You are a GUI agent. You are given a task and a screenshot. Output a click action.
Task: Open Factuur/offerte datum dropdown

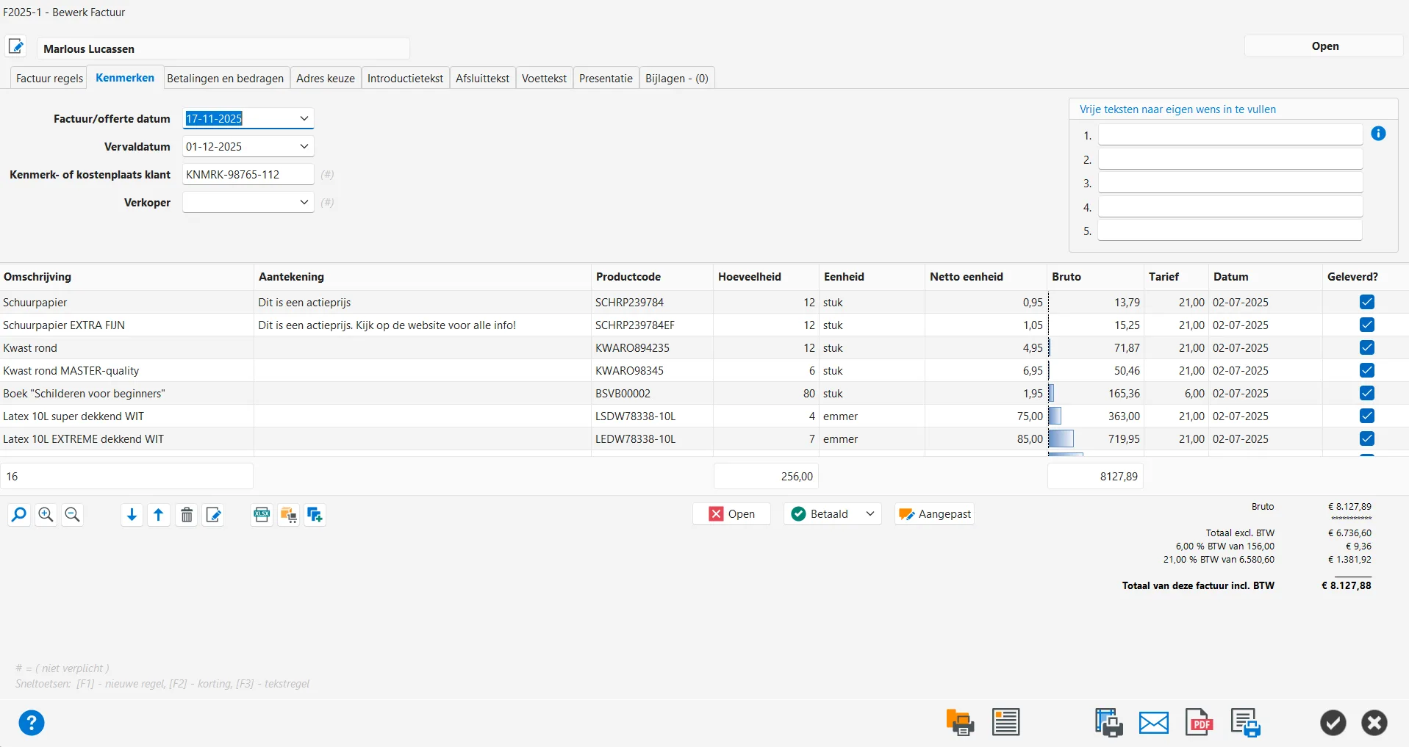pyautogui.click(x=304, y=118)
